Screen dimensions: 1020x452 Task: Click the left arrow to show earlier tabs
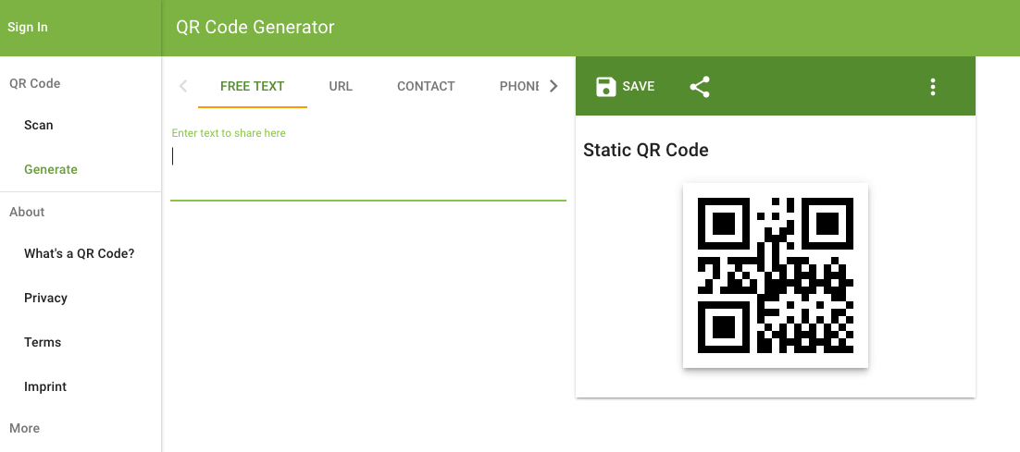tap(183, 86)
